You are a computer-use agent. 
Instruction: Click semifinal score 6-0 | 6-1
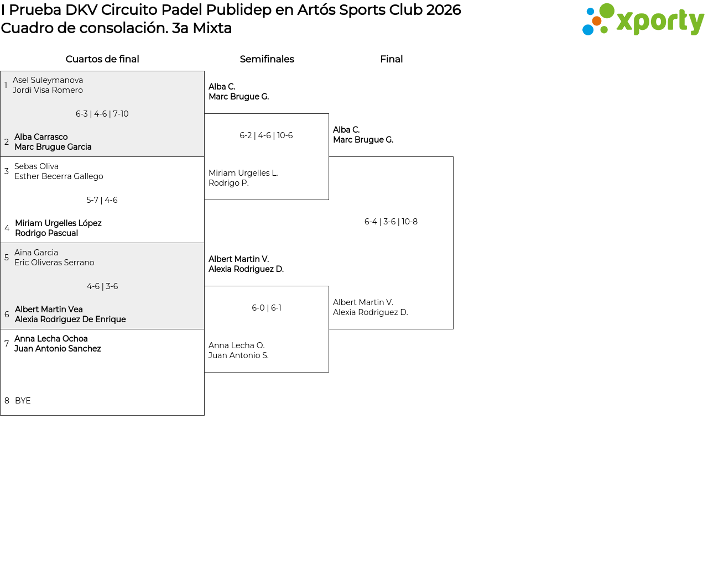[267, 308]
